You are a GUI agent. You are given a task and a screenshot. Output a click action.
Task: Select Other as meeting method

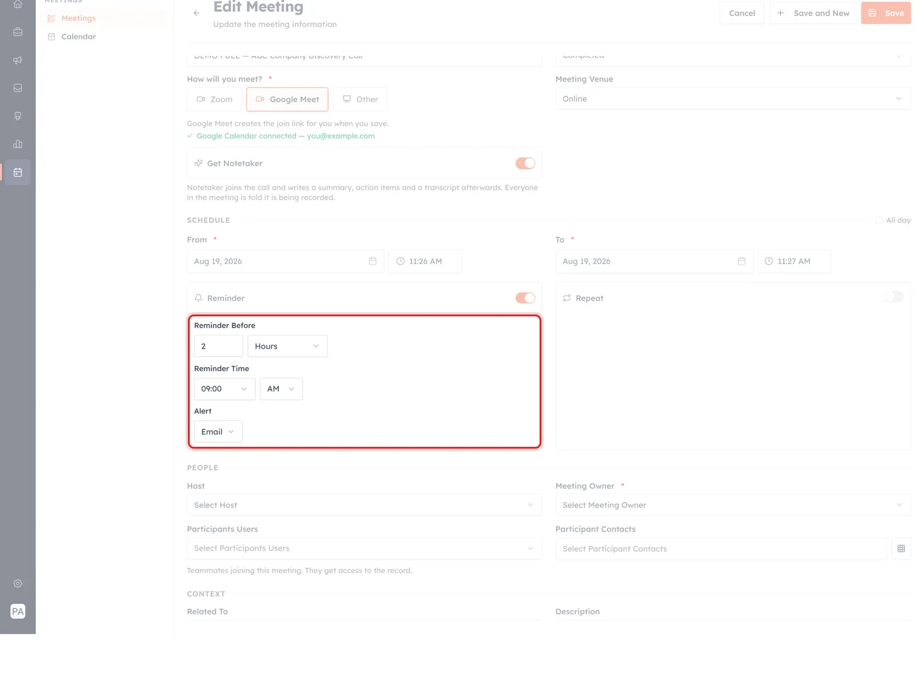pyautogui.click(x=360, y=99)
